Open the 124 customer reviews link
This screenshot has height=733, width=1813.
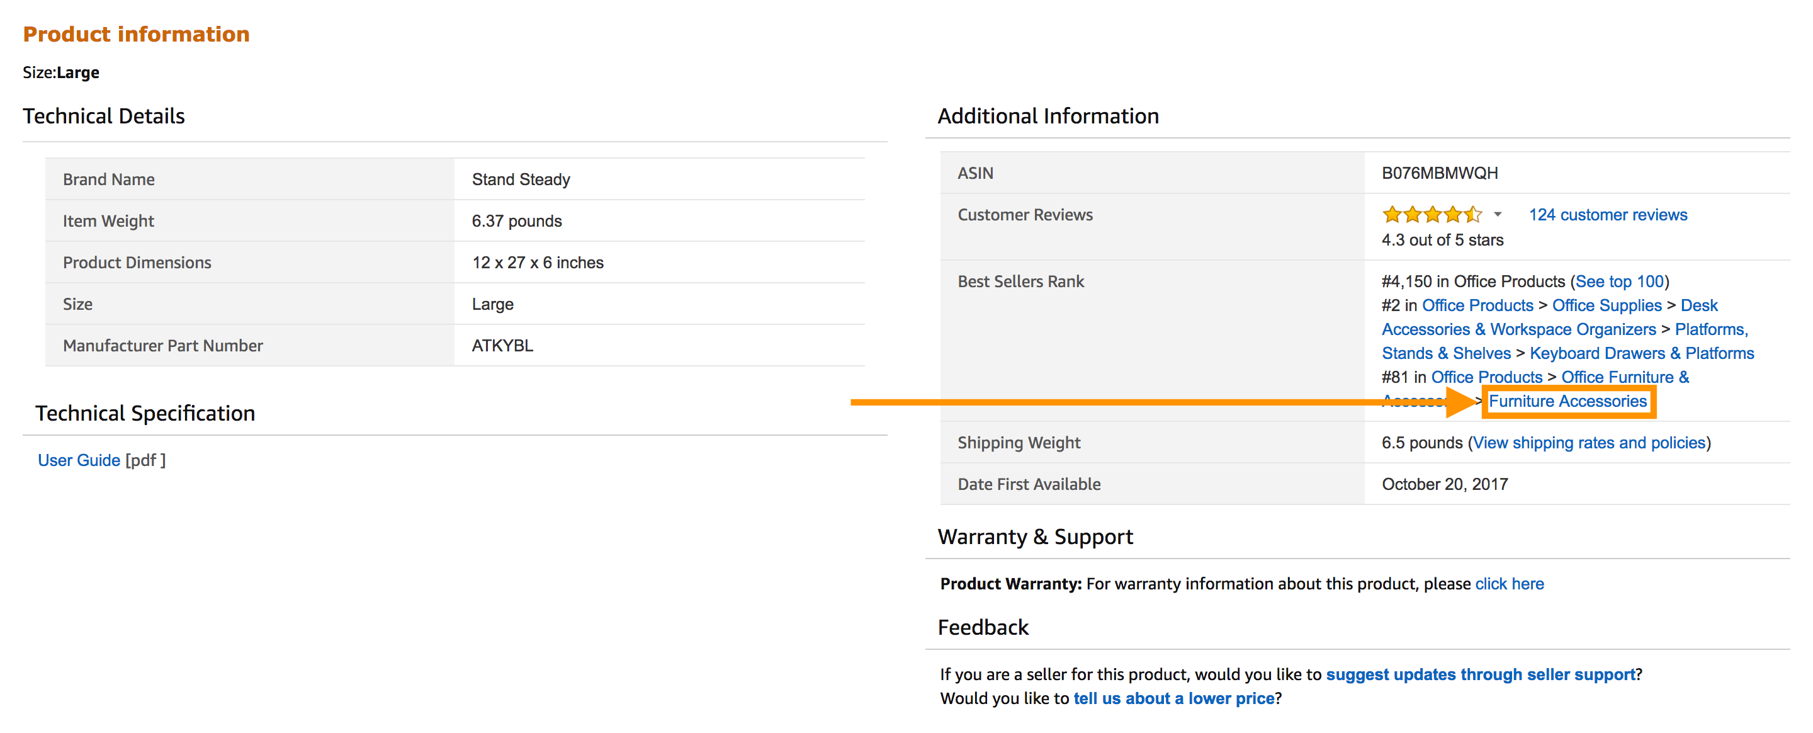pyautogui.click(x=1608, y=215)
